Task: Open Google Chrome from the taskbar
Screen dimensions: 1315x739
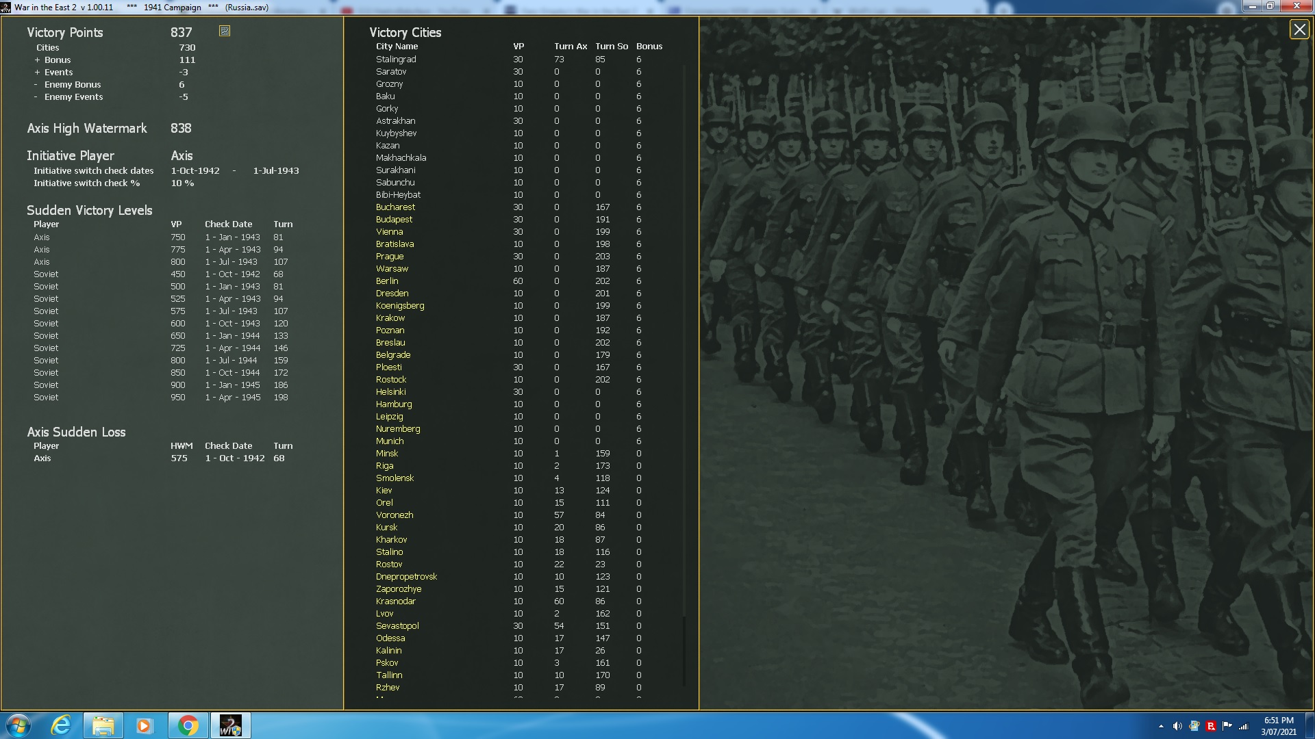Action: (x=188, y=725)
